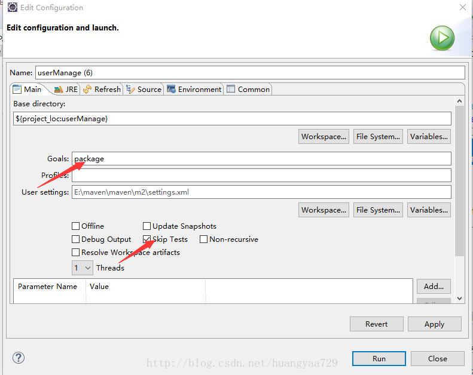473x375 pixels.
Task: Uncheck the Skip Tests checkbox
Action: (147, 239)
